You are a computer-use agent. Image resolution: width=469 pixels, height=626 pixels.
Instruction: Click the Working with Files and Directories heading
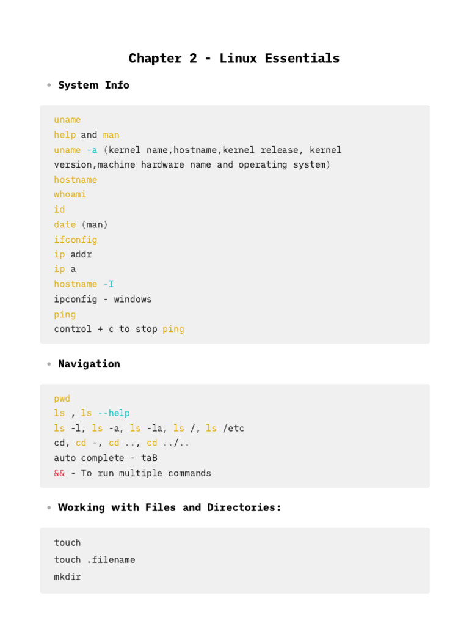(170, 507)
